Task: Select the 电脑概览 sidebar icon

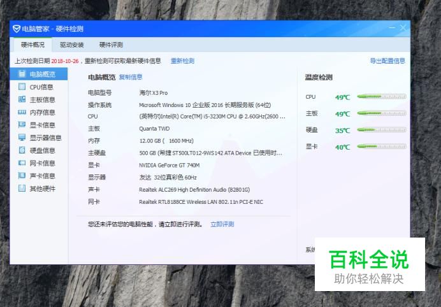Action: pos(22,74)
